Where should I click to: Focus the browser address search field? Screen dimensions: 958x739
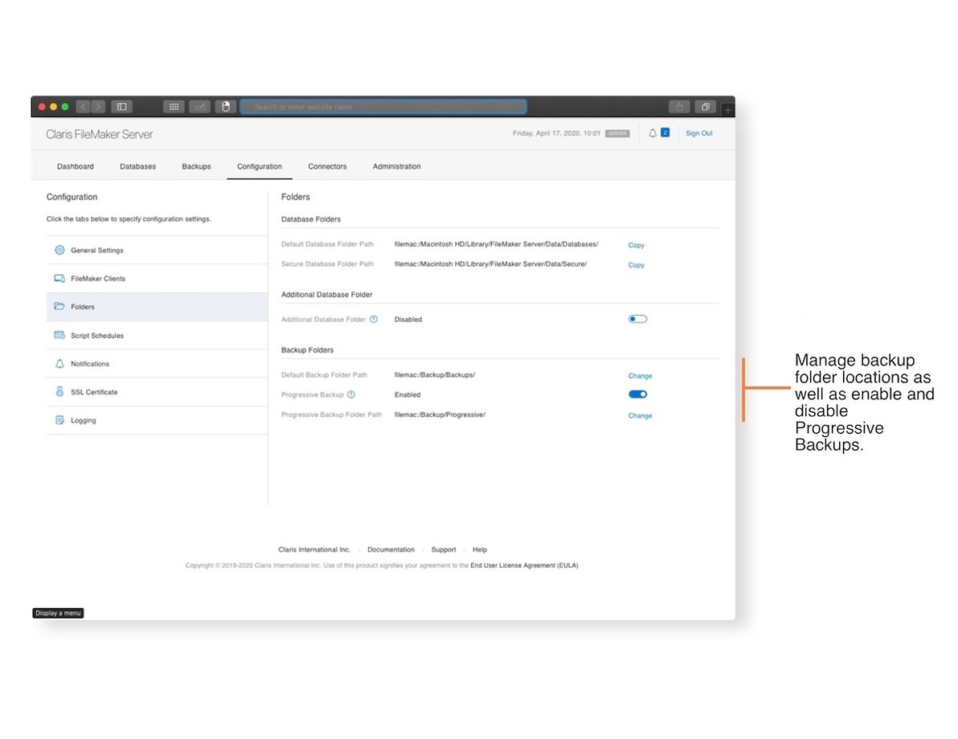[383, 107]
